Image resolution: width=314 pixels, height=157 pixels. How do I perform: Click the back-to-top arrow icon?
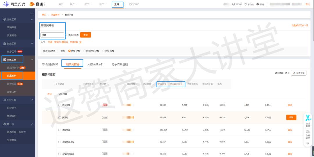pos(308,143)
